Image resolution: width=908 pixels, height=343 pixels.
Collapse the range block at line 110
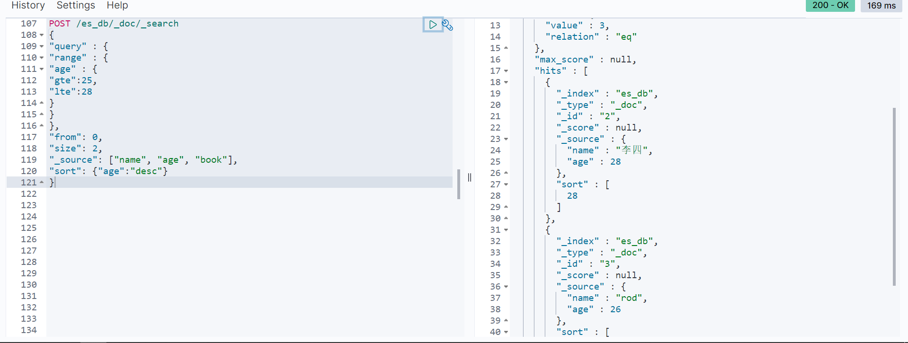pyautogui.click(x=42, y=58)
